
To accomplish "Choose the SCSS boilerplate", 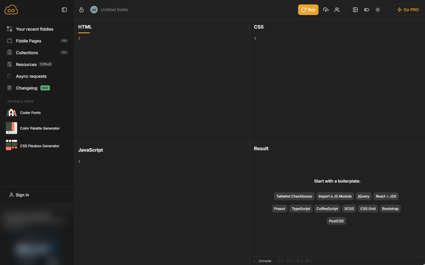I will pyautogui.click(x=349, y=209).
